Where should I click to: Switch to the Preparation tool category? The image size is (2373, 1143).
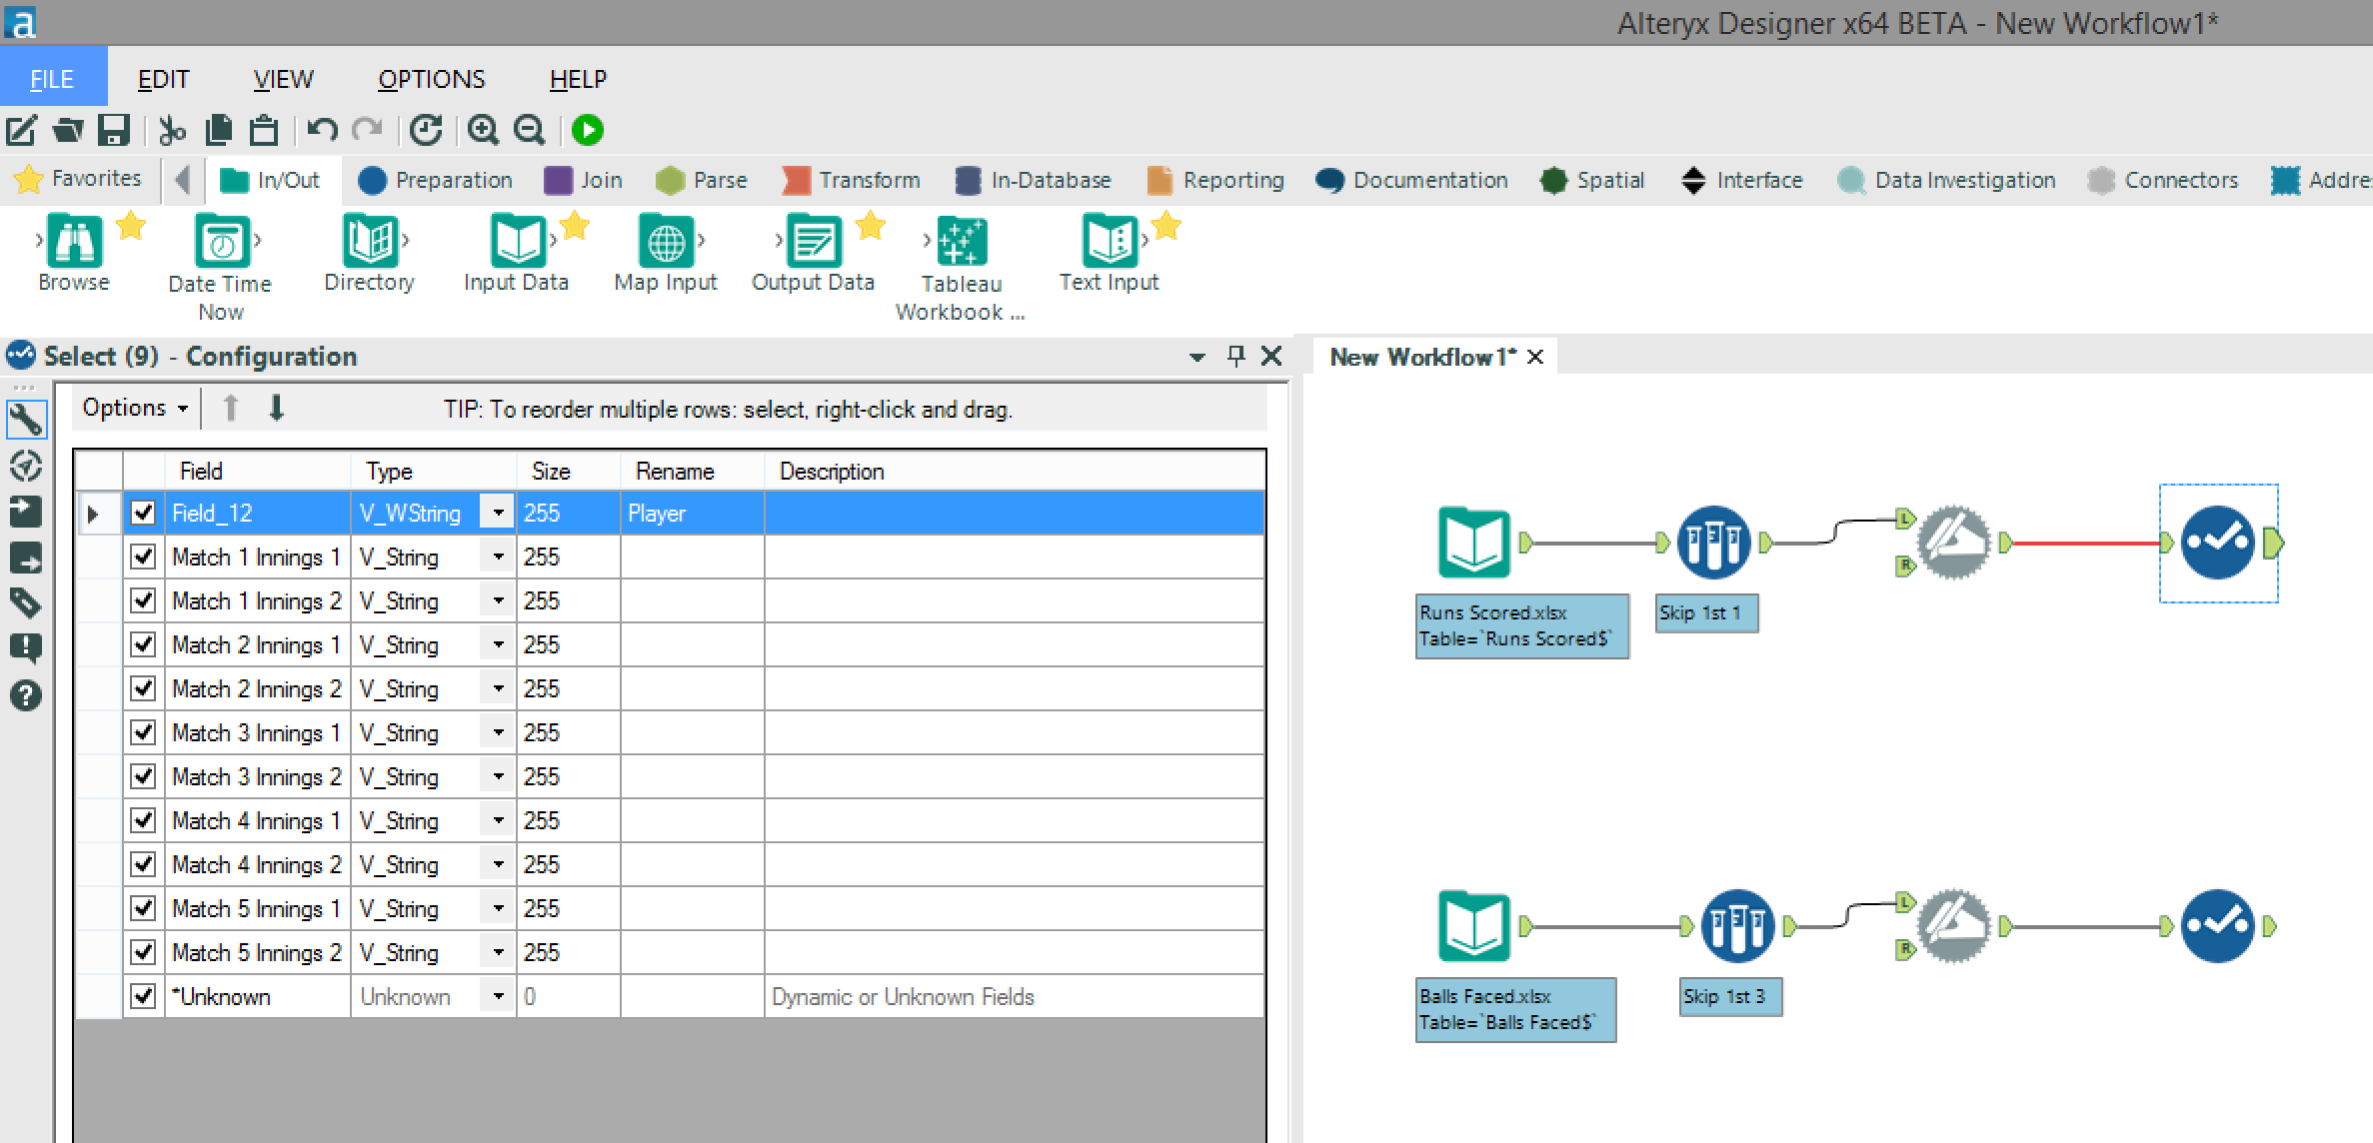click(435, 180)
